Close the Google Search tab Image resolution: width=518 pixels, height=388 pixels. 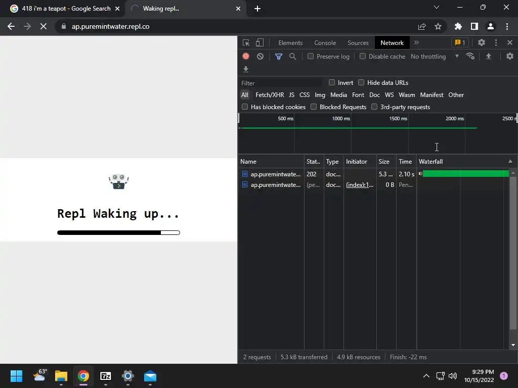[117, 9]
